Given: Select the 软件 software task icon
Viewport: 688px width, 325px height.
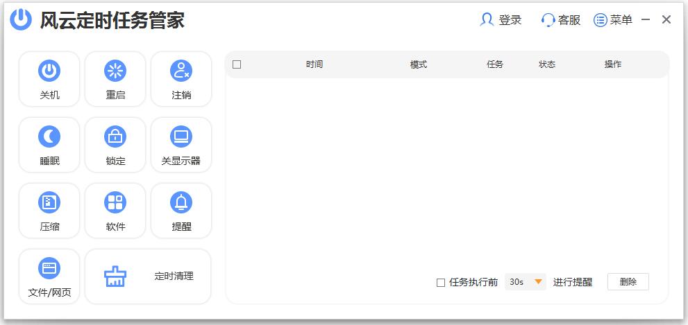Looking at the screenshot, I should point(115,203).
